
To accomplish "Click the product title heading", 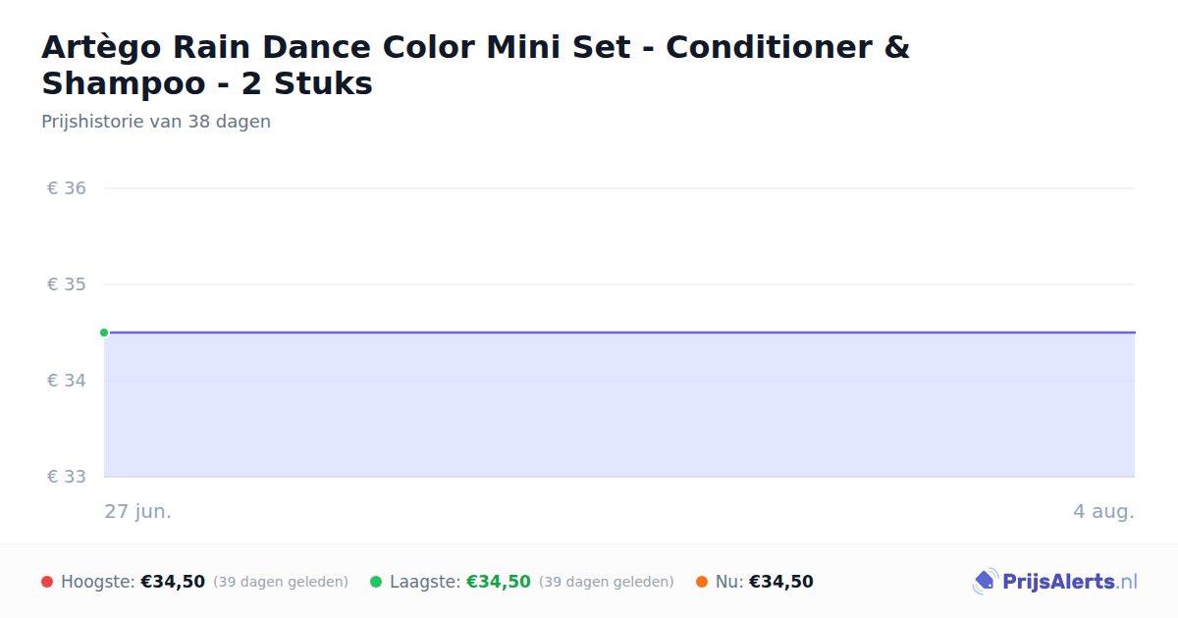I will point(475,65).
